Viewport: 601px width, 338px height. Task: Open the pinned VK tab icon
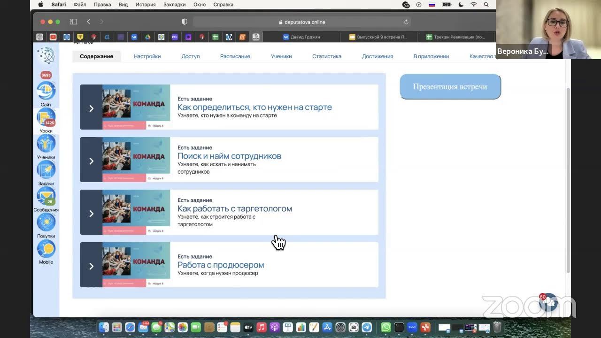(134, 37)
